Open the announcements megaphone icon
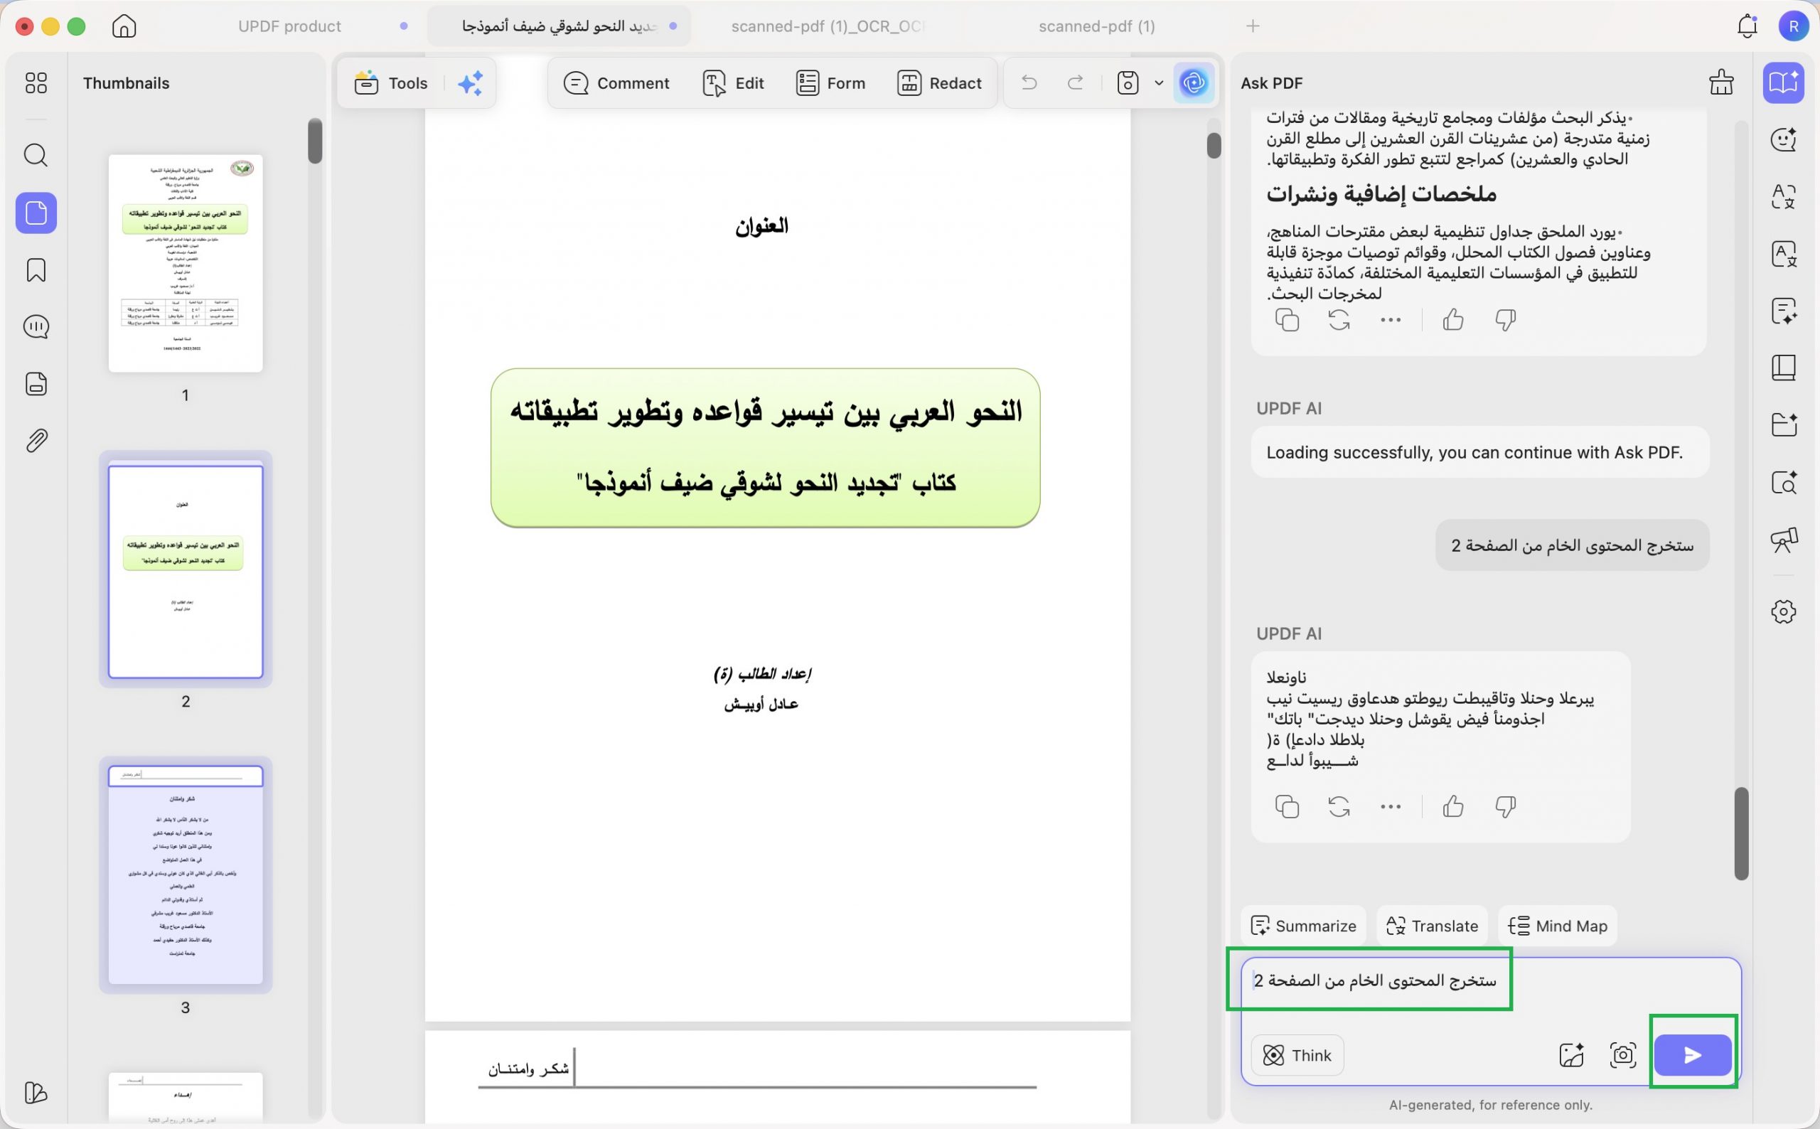 (1784, 540)
